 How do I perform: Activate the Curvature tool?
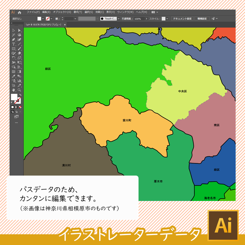[x=20, y=39]
